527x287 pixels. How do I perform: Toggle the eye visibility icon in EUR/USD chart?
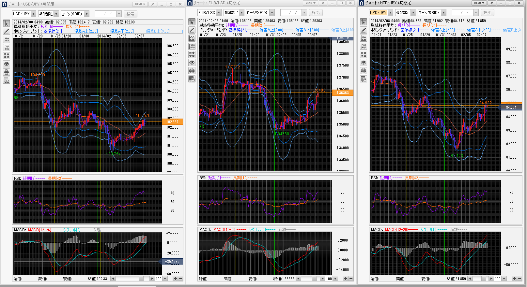coord(192,63)
